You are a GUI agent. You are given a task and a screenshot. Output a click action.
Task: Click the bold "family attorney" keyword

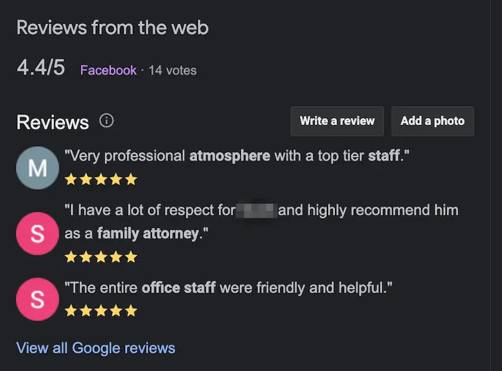(147, 234)
